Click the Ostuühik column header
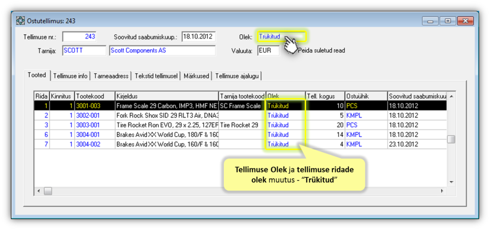 [x=366, y=96]
